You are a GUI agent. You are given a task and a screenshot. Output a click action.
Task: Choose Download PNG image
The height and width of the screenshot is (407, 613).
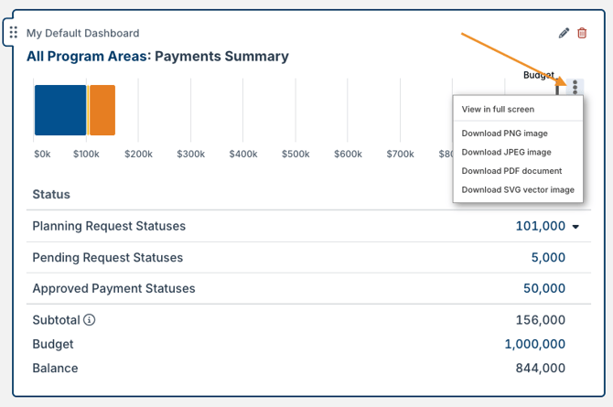pyautogui.click(x=506, y=134)
